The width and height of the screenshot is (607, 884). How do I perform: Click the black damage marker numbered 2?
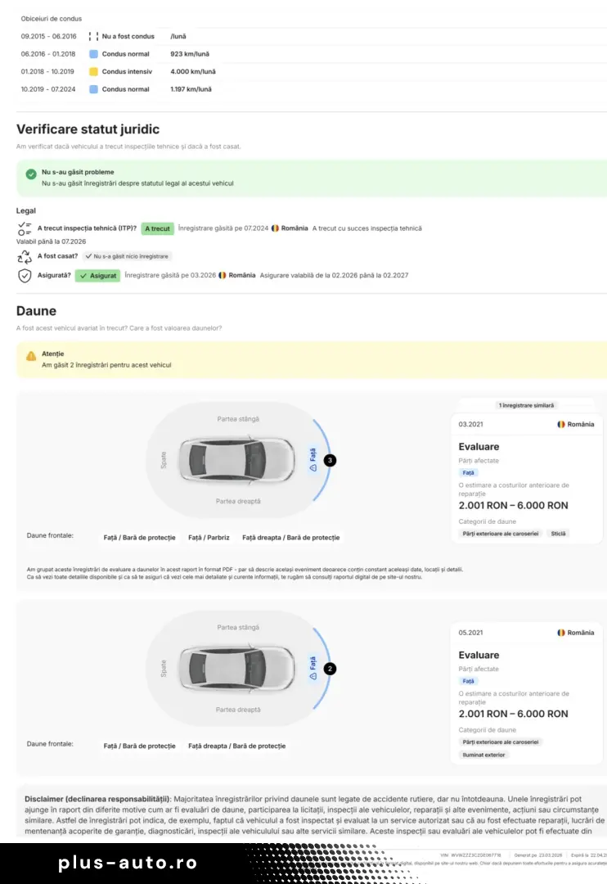click(330, 669)
